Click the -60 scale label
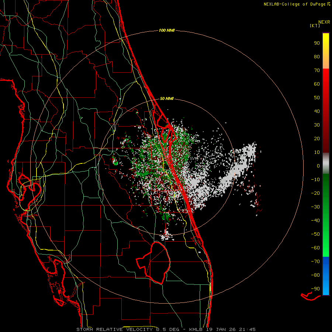 (315, 248)
